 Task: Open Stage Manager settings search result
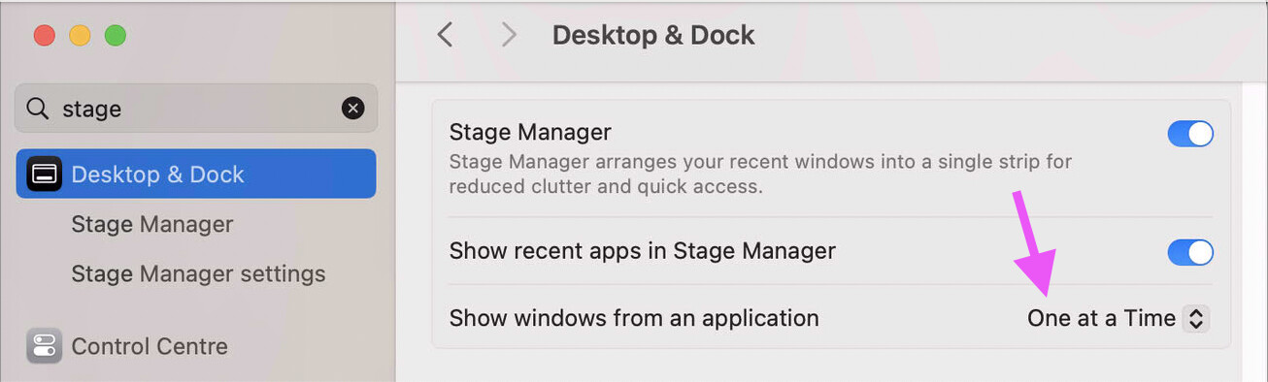point(198,273)
